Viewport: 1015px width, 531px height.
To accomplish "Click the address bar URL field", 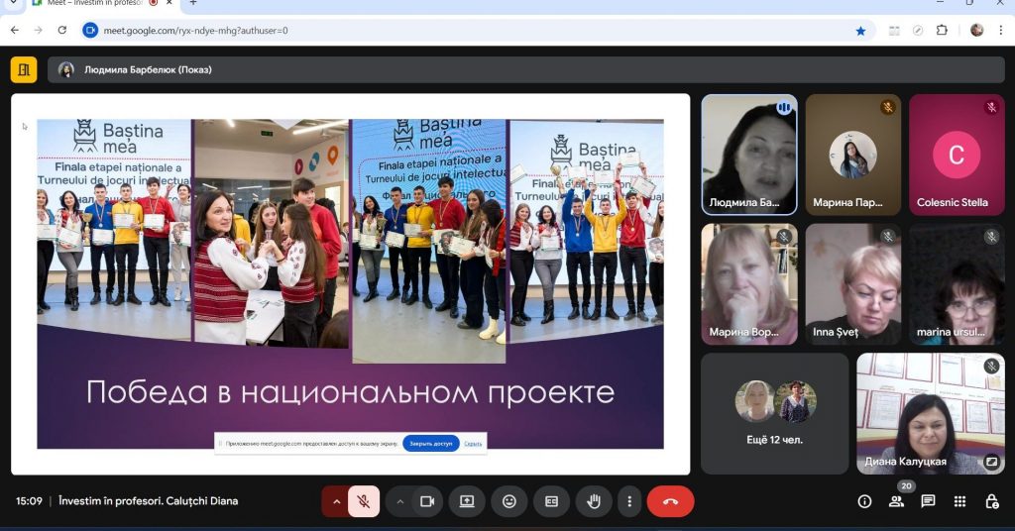I will (446, 31).
